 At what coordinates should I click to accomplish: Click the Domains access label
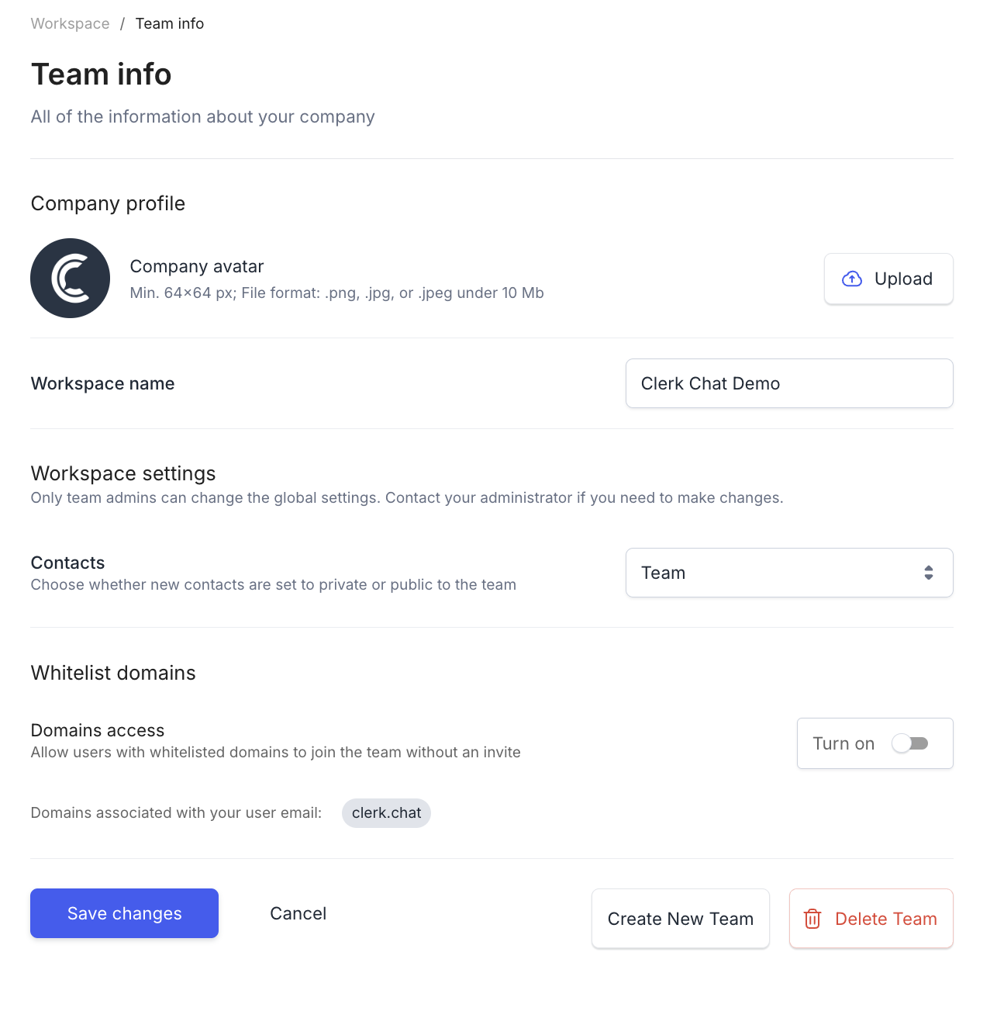coord(98,730)
